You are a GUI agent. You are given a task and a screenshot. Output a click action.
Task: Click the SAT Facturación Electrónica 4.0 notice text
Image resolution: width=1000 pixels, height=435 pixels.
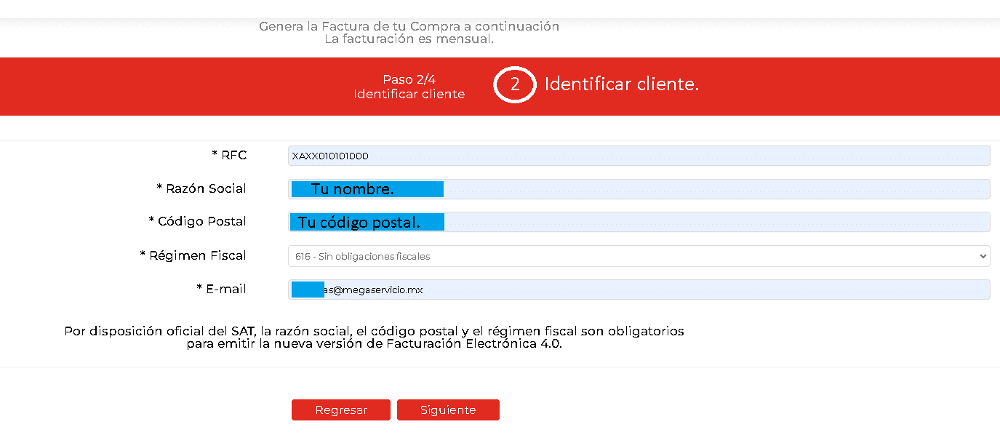pos(375,338)
